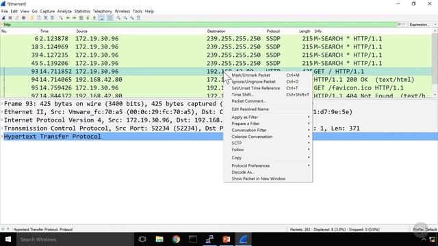Open the display filter history dropdown
This screenshot has width=438, height=246.
407,25
